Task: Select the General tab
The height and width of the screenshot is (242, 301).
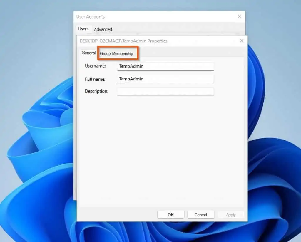Action: [88, 53]
